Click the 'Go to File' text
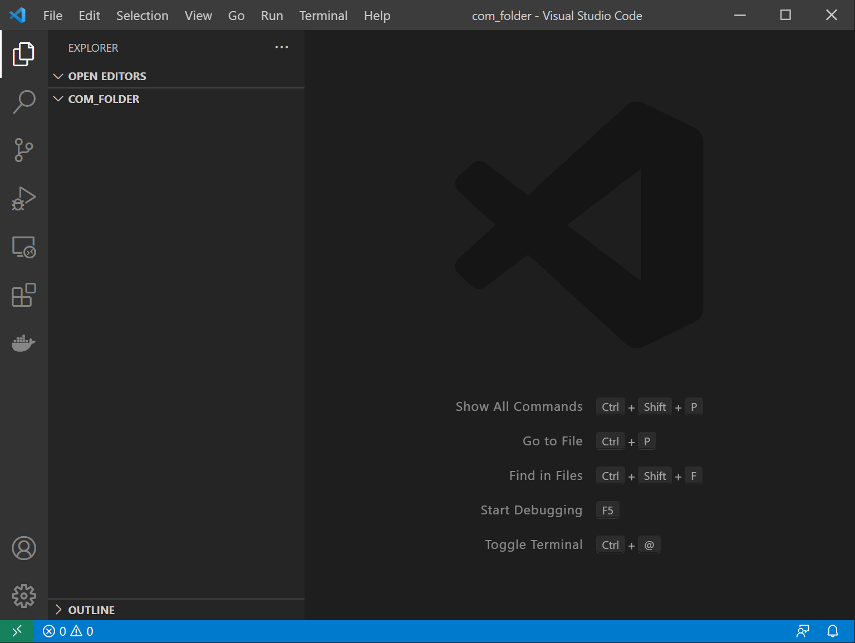The width and height of the screenshot is (855, 643). pyautogui.click(x=552, y=441)
